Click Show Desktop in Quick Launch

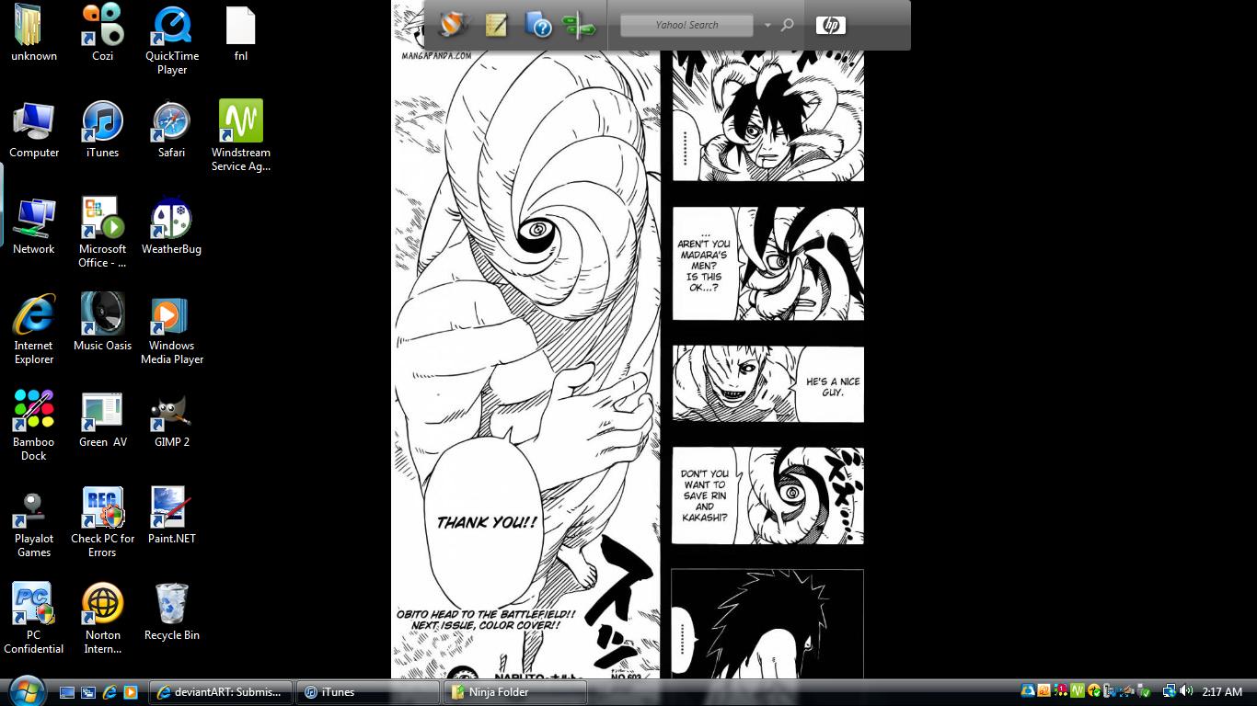[x=67, y=692]
